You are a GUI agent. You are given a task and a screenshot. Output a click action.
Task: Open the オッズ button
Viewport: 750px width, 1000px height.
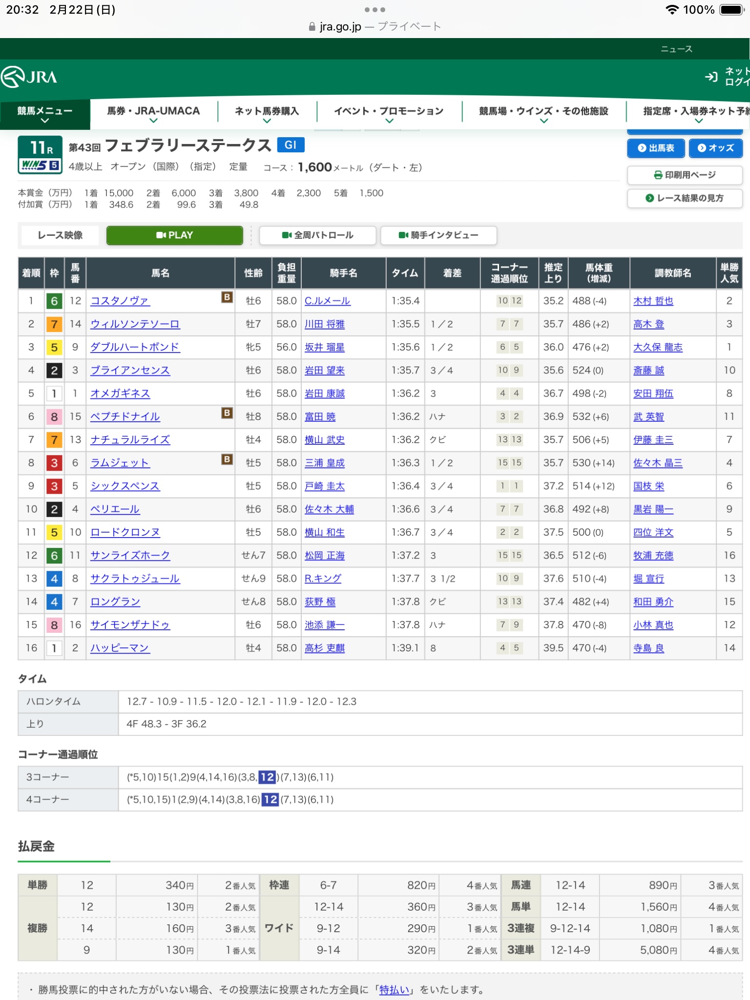[716, 148]
